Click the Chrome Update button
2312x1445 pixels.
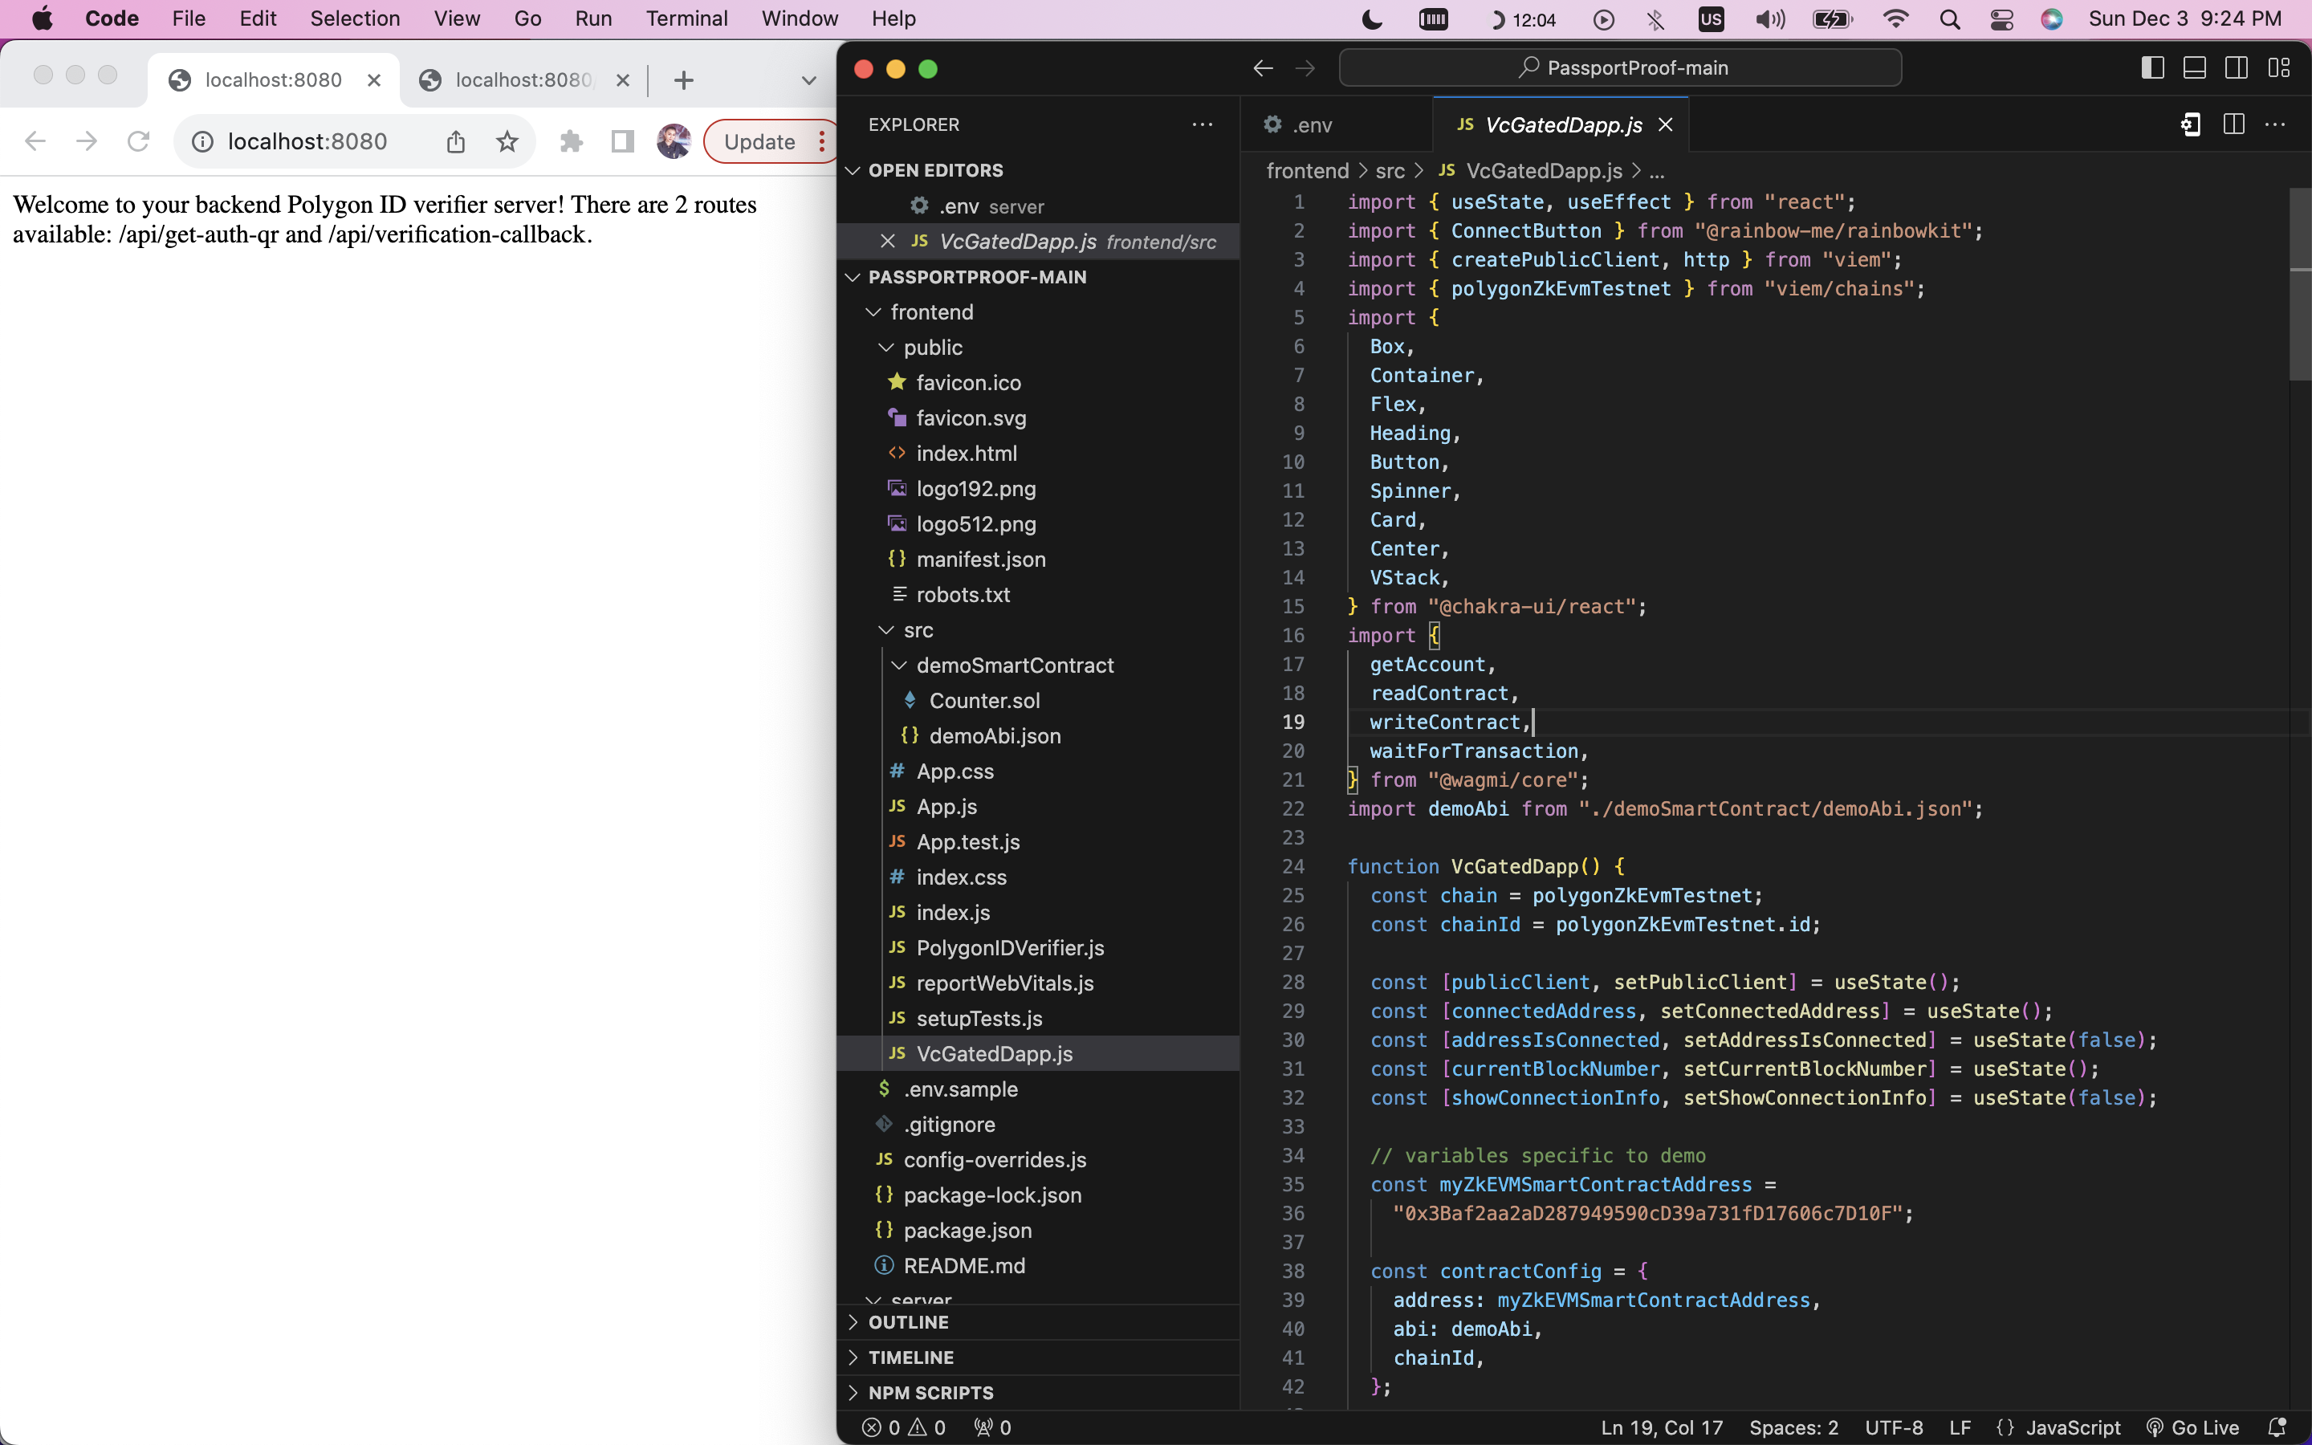pos(759,141)
